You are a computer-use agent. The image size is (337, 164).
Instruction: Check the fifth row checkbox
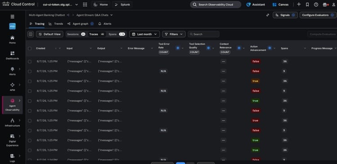click(30, 101)
